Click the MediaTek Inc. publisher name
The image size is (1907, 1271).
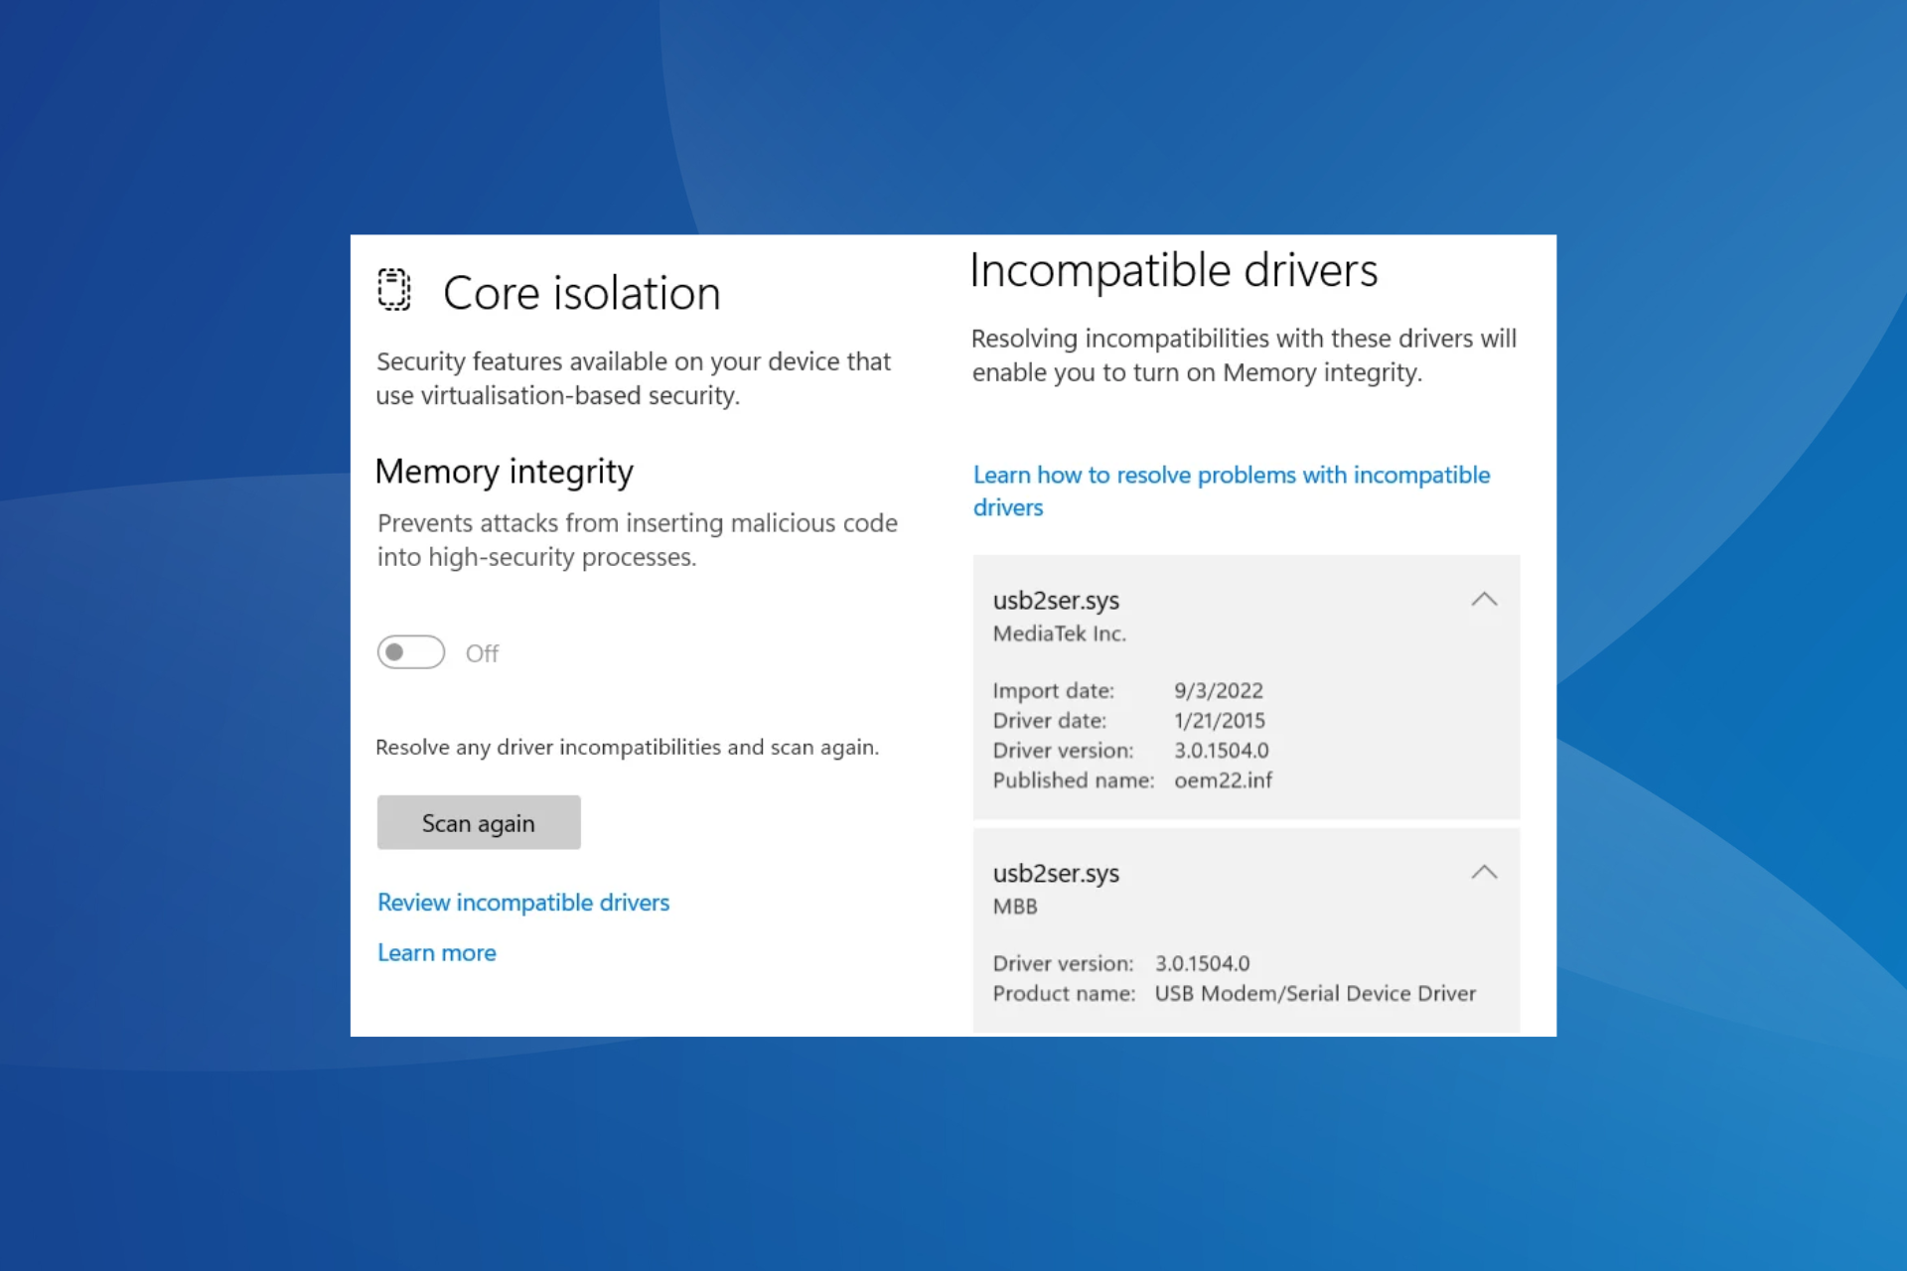[1060, 634]
